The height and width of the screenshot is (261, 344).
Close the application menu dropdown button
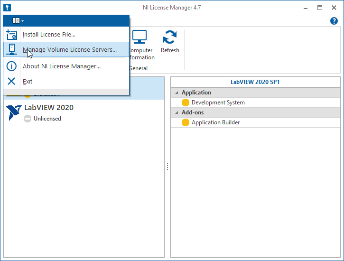18,20
